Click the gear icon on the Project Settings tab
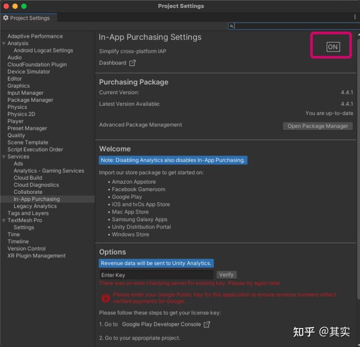The height and width of the screenshot is (347, 360). pos(6,18)
